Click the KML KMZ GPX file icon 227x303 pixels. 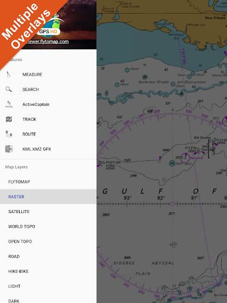[x=9, y=149]
